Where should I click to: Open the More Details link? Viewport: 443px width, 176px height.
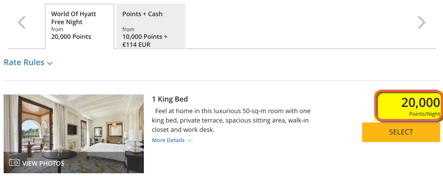[168, 140]
